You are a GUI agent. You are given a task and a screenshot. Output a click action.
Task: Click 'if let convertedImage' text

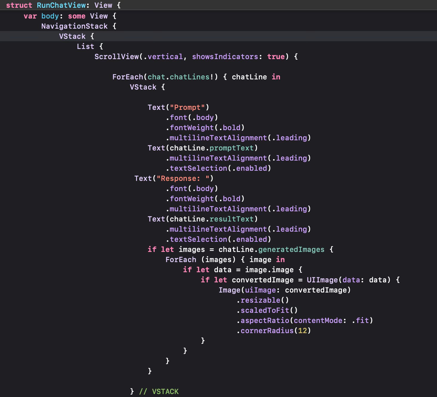coord(247,280)
